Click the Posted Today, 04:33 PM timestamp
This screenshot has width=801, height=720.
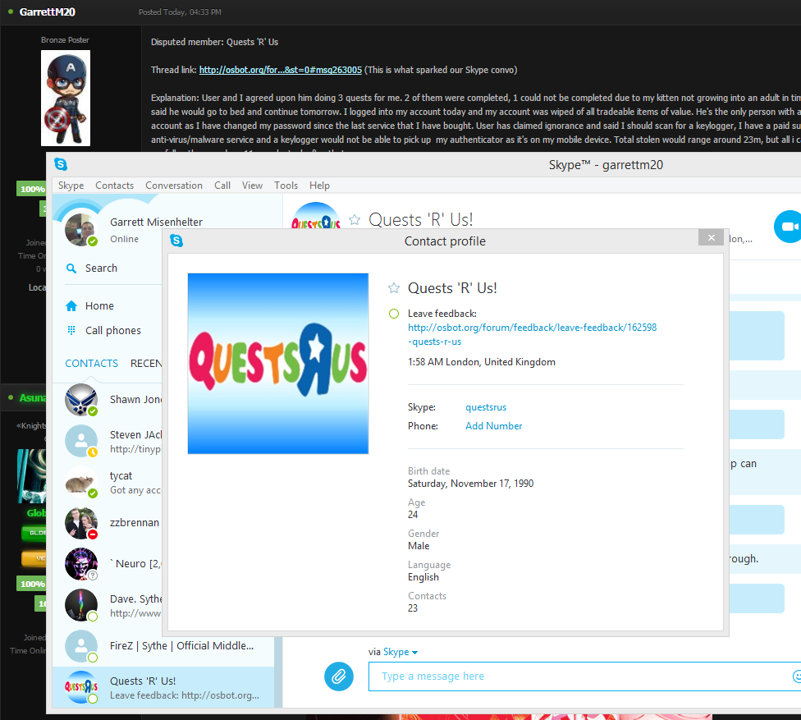click(180, 11)
